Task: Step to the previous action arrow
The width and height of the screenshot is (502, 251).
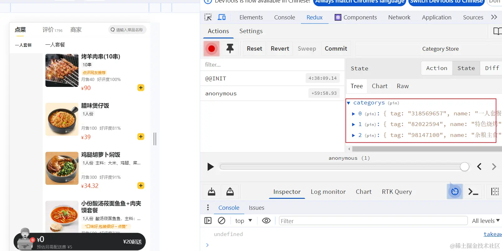Action: pos(479,167)
